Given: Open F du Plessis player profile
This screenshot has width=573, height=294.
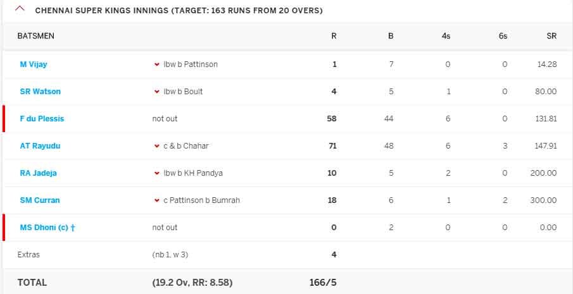Looking at the screenshot, I should 42,119.
